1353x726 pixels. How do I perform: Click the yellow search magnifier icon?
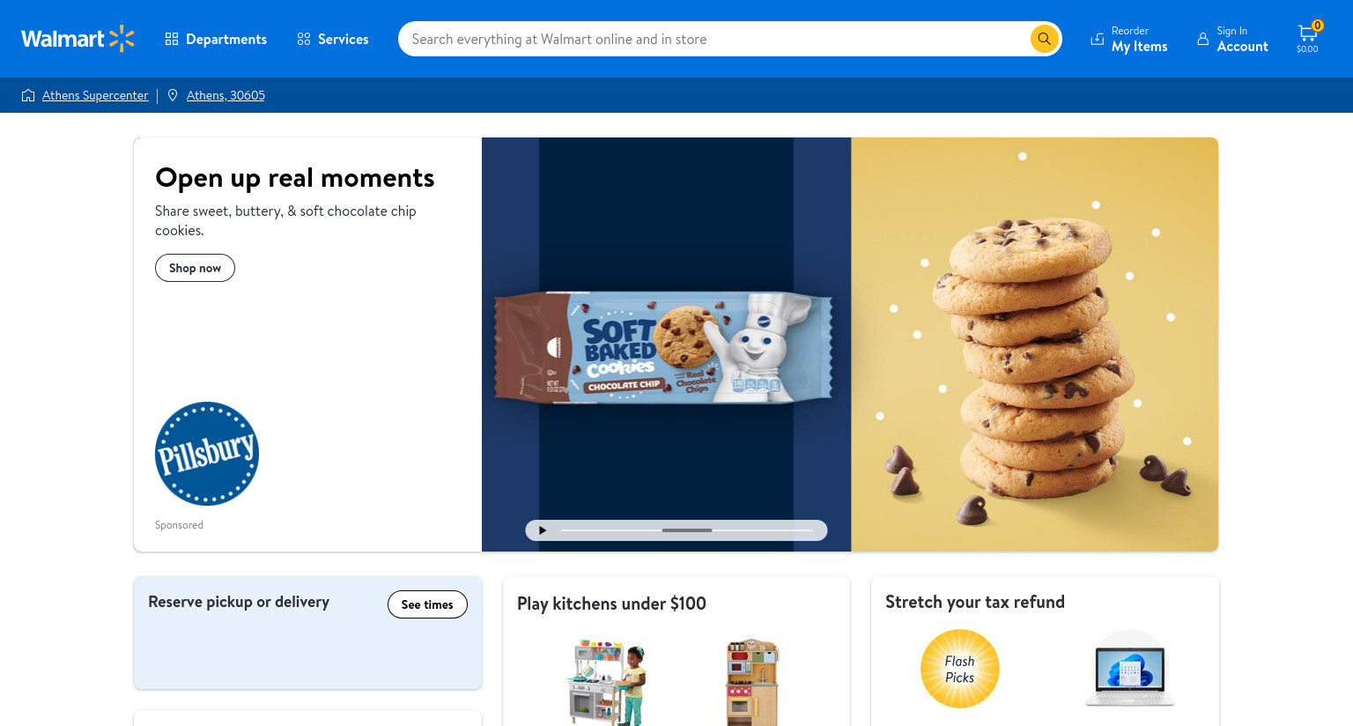pos(1044,39)
